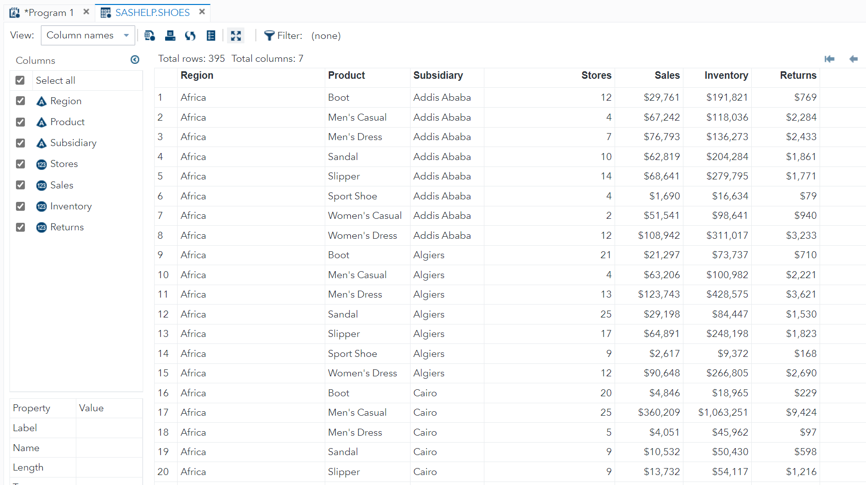The width and height of the screenshot is (866, 485).
Task: Toggle maximize table view icon
Action: (x=235, y=35)
